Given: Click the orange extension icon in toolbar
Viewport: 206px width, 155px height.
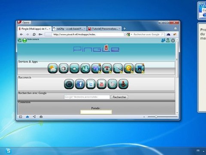Looking at the screenshot, I should pos(175,34).
